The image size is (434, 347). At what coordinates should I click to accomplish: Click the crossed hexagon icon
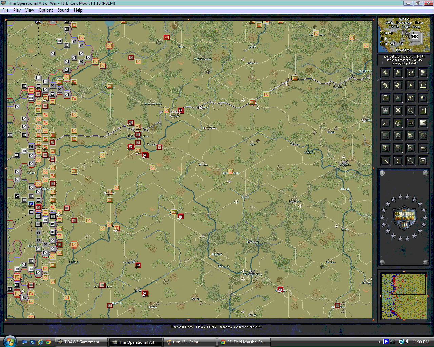tap(386, 98)
